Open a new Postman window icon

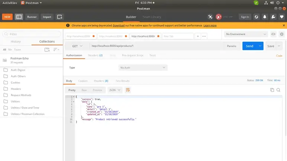click(x=60, y=17)
